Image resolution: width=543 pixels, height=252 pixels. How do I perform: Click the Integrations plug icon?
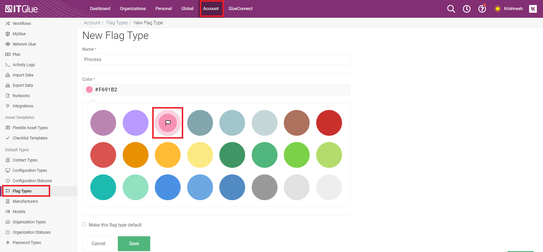coord(8,106)
